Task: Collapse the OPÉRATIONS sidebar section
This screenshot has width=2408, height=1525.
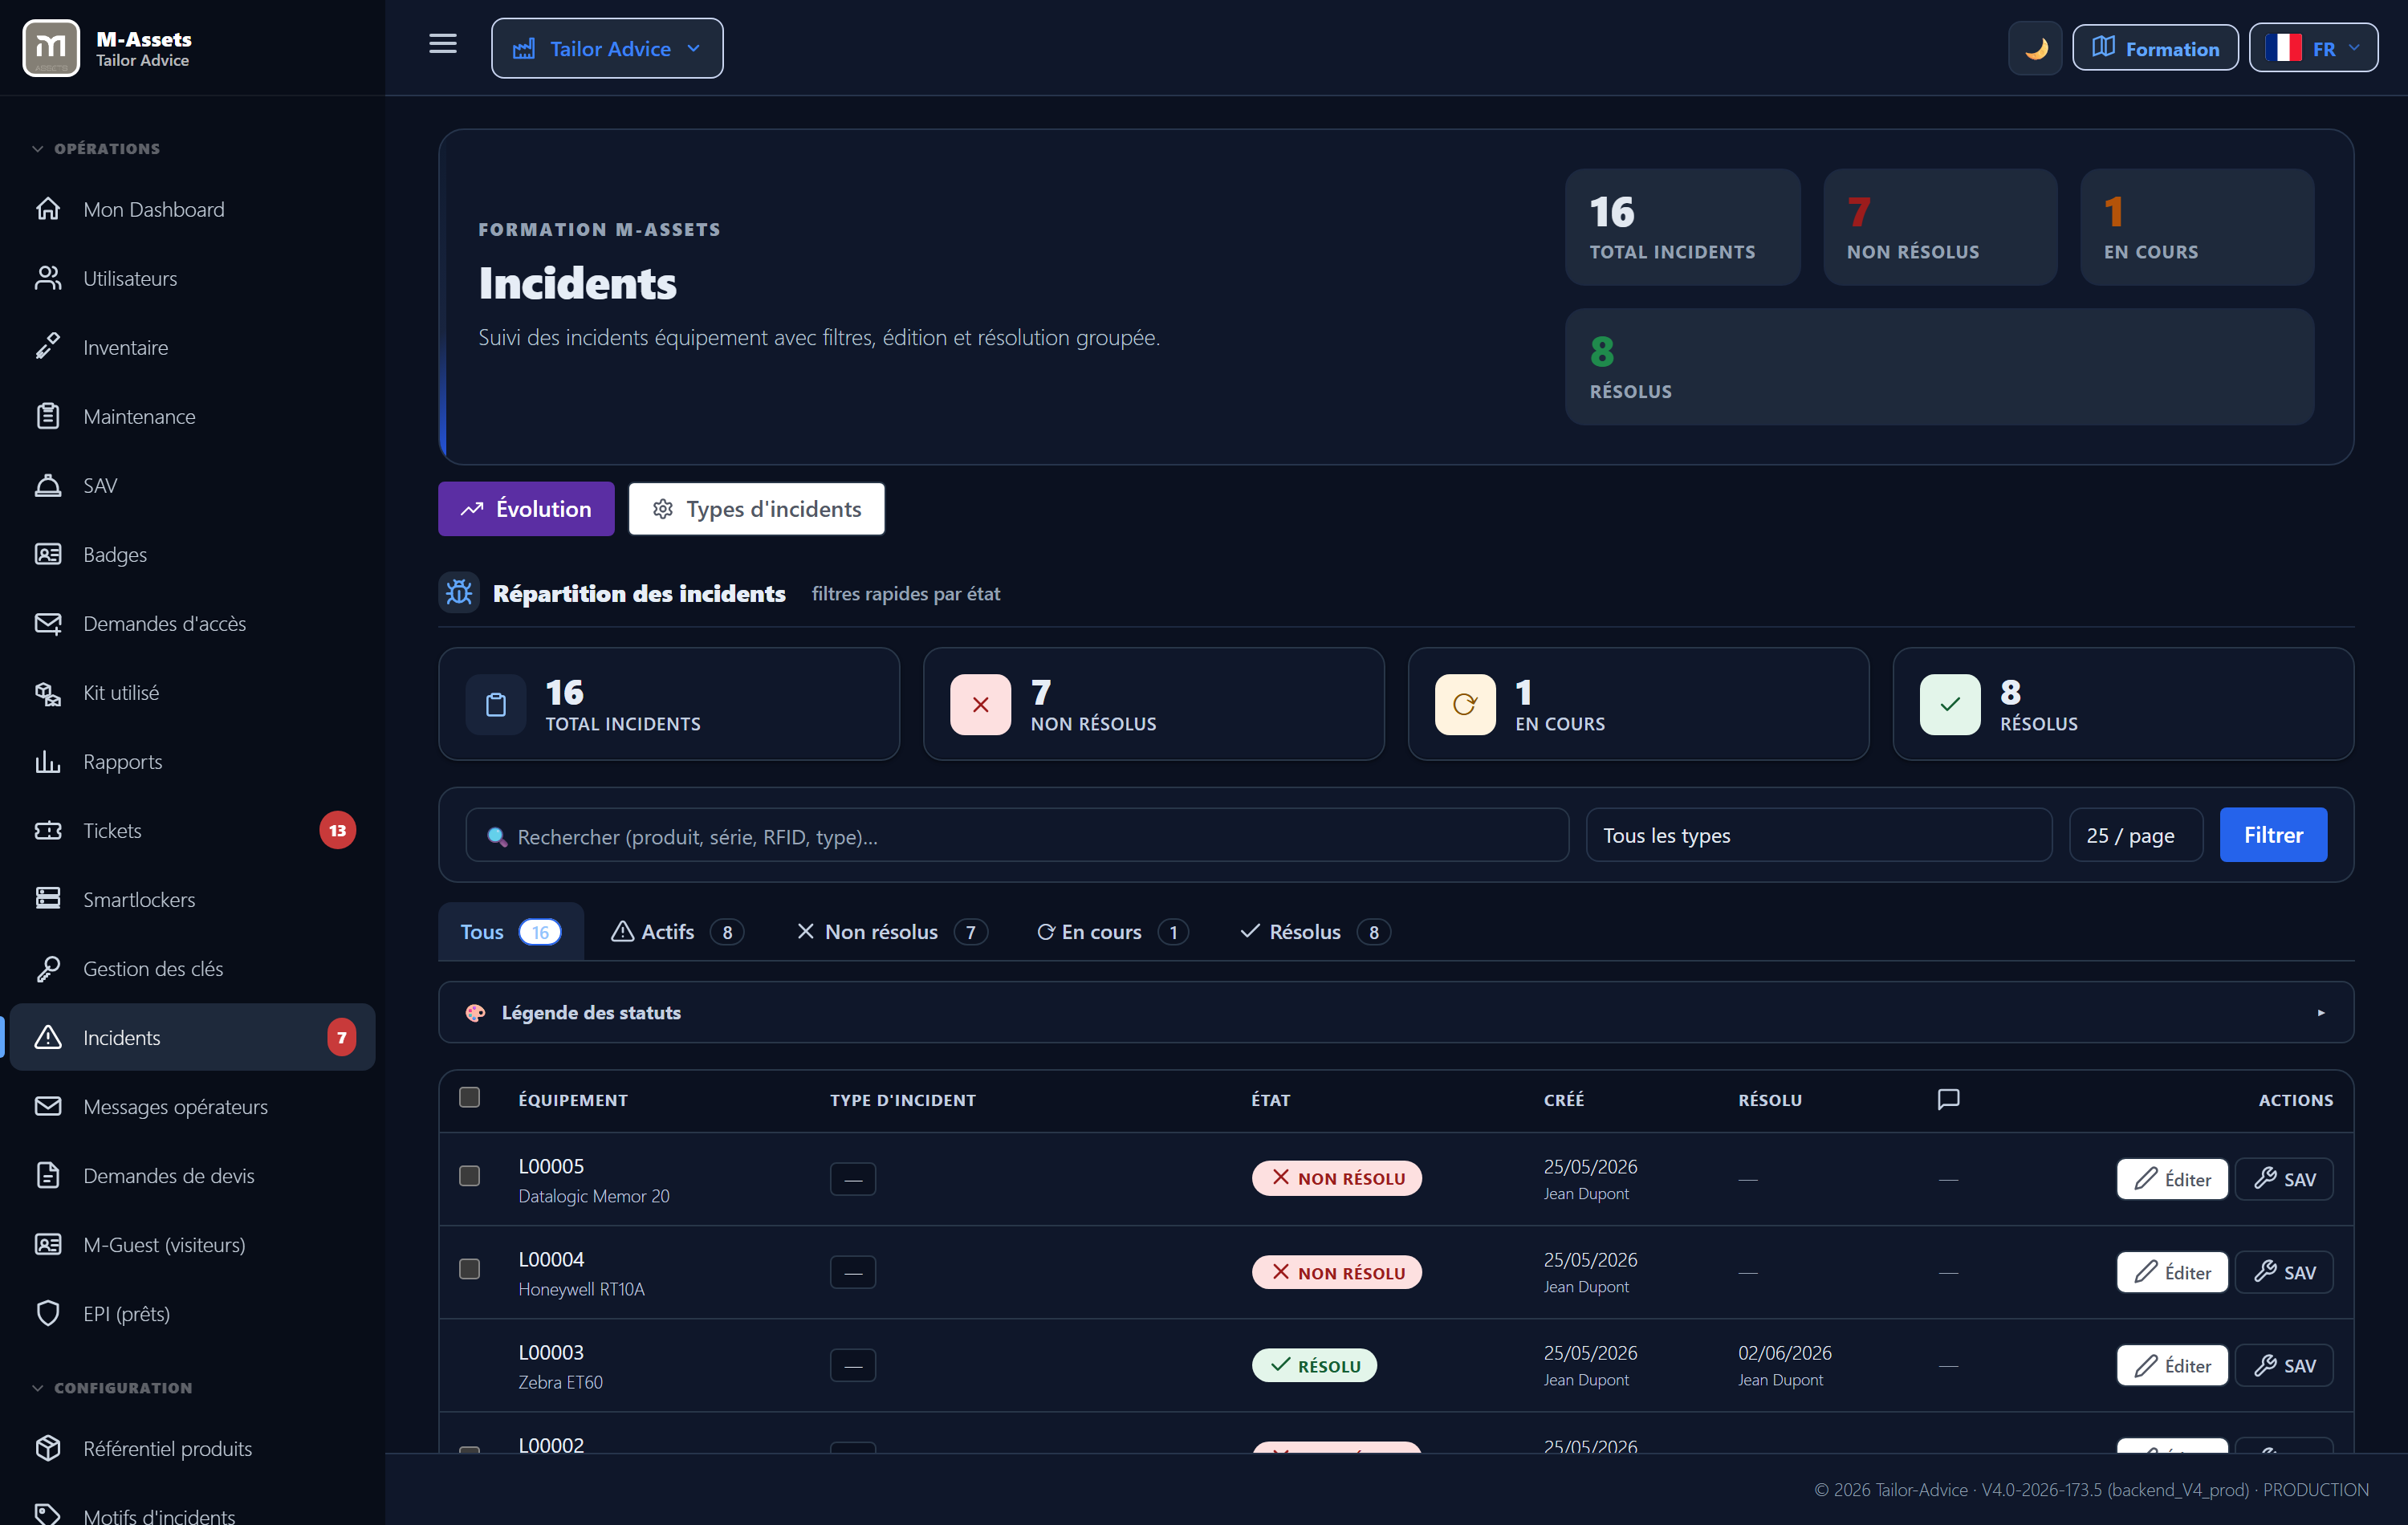Action: pyautogui.click(x=96, y=148)
